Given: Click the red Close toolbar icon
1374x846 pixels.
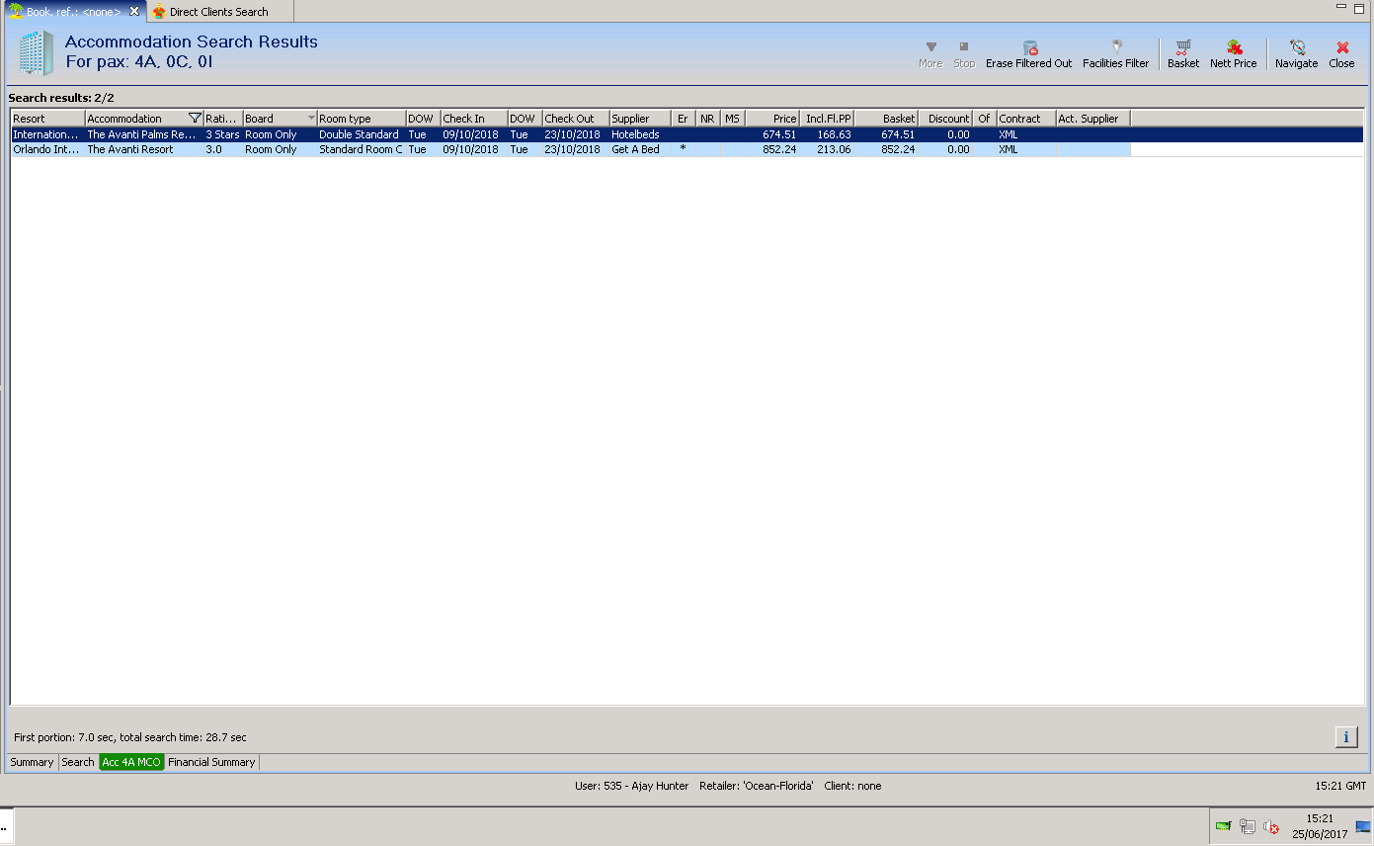Looking at the screenshot, I should pyautogui.click(x=1342, y=46).
